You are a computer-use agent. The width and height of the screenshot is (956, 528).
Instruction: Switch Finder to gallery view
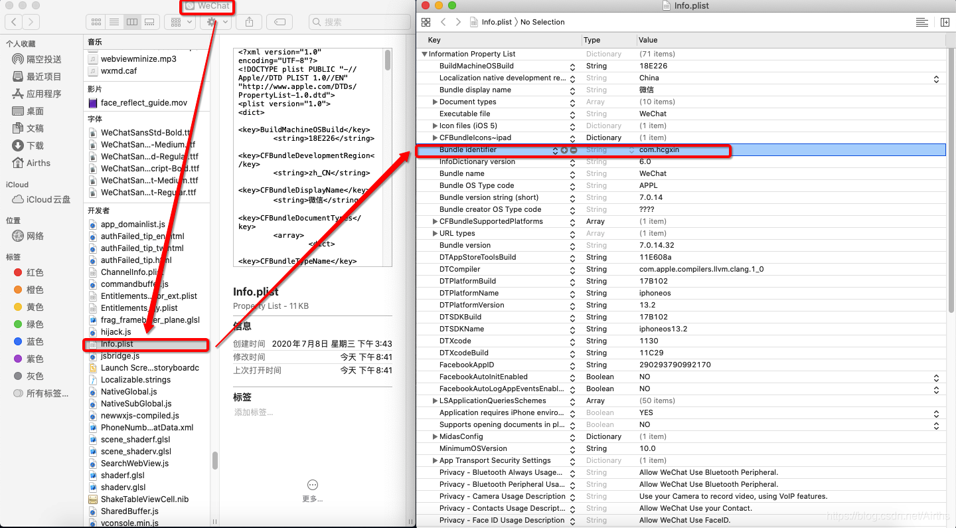click(x=149, y=22)
